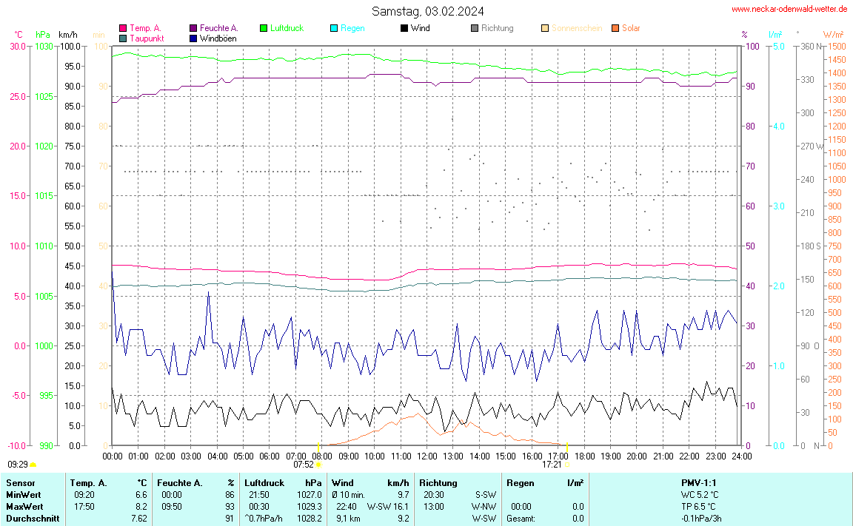This screenshot has width=853, height=526.
Task: Click the cyan Regen legend square
Action: click(333, 28)
